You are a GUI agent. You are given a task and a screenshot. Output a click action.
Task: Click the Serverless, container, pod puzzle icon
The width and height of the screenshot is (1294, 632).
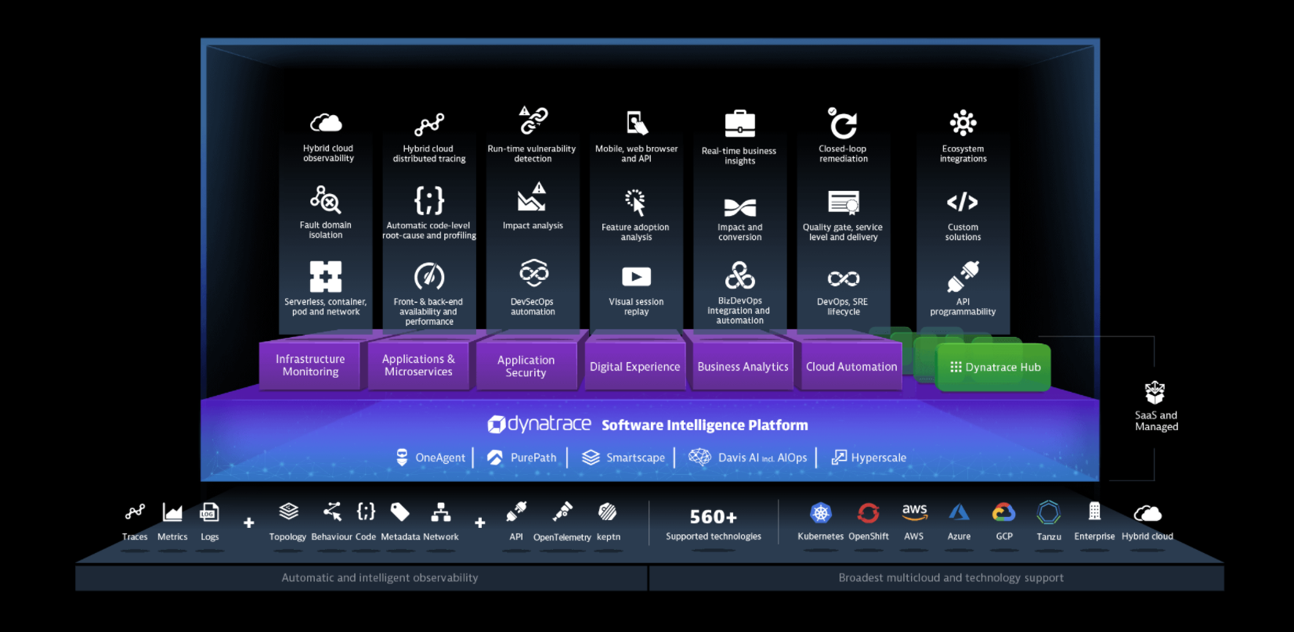326,276
